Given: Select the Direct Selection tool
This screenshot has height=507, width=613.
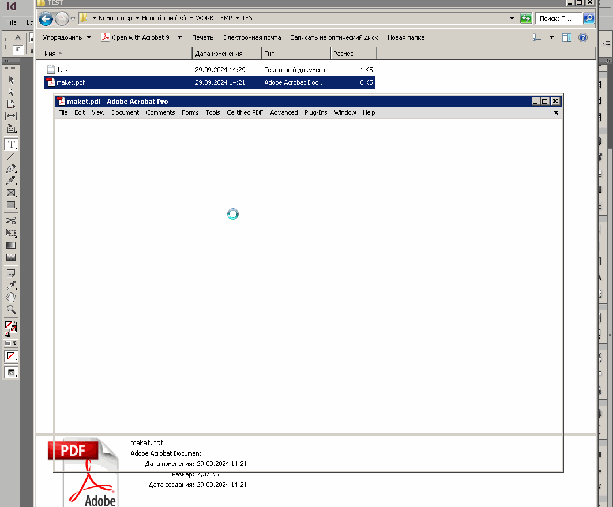Looking at the screenshot, I should [x=11, y=92].
